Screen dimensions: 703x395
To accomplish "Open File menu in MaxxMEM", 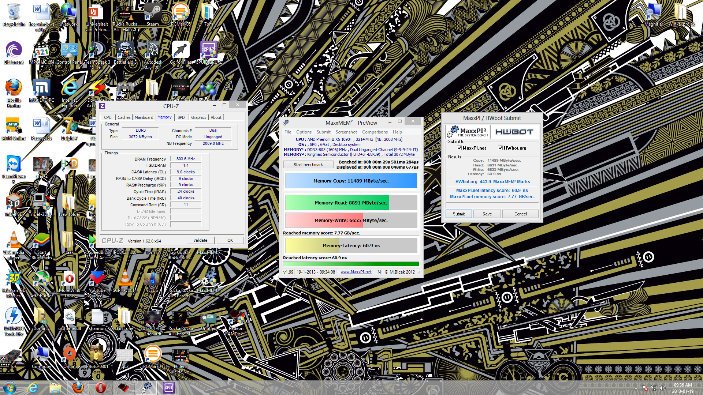I will (288, 132).
